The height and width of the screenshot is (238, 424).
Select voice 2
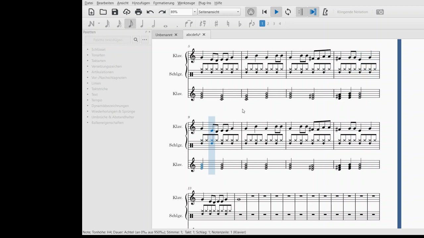268,23
